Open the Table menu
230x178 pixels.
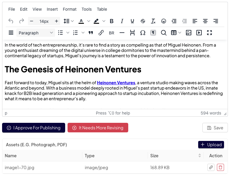tap(102, 9)
